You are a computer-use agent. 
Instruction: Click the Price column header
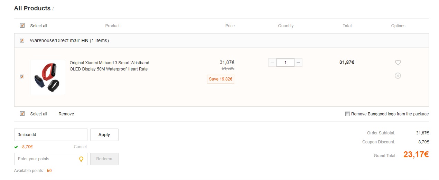click(x=230, y=26)
